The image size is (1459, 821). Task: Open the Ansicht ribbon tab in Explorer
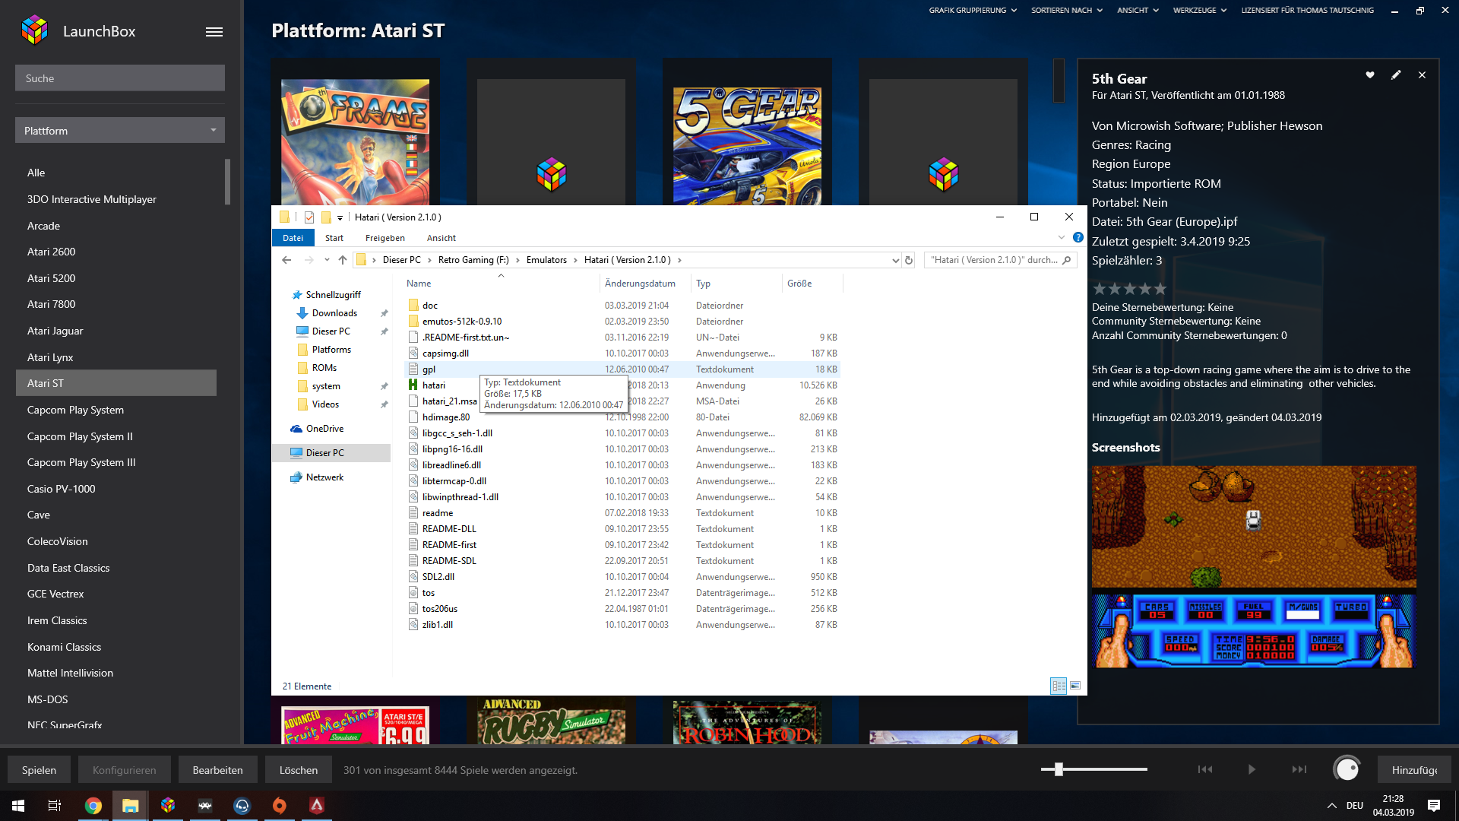point(441,238)
